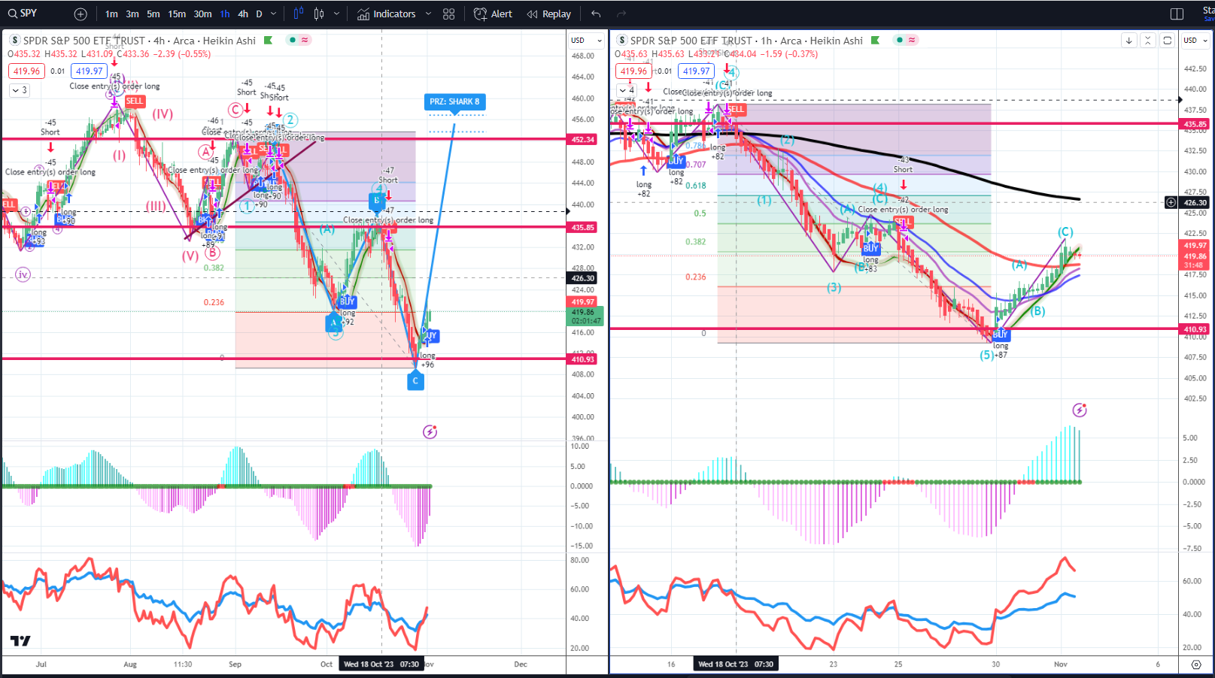
Task: Redo the chart action
Action: coord(621,14)
